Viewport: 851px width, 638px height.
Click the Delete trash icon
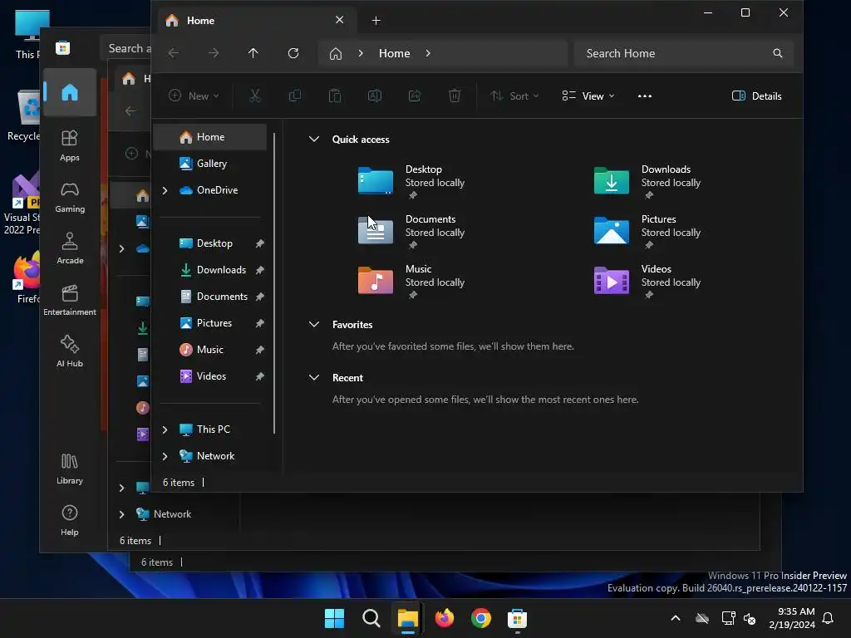tap(455, 96)
